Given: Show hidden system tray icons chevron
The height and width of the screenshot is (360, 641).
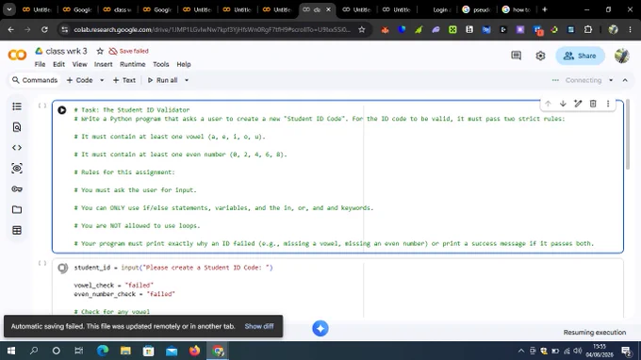Looking at the screenshot, I should (x=520, y=351).
